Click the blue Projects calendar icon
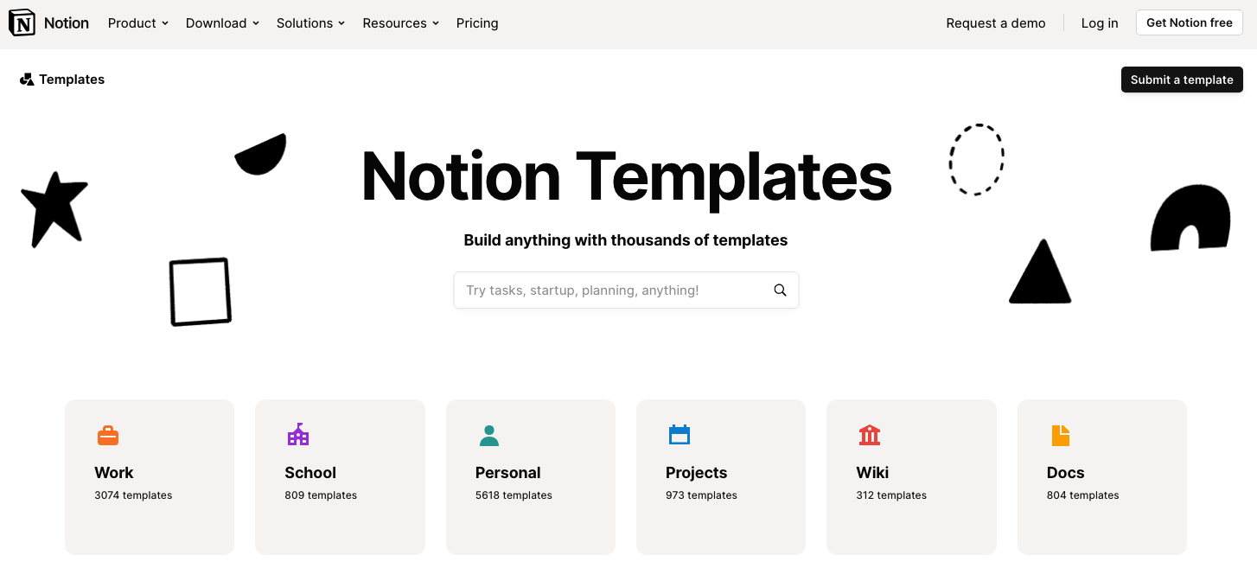The width and height of the screenshot is (1257, 568). pyautogui.click(x=680, y=435)
